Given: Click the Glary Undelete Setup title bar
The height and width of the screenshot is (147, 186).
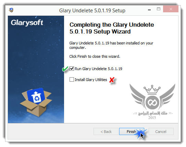Looking at the screenshot, I should point(92,11).
